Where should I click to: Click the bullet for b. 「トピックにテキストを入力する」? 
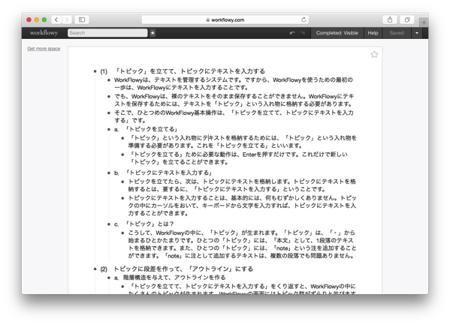click(109, 173)
